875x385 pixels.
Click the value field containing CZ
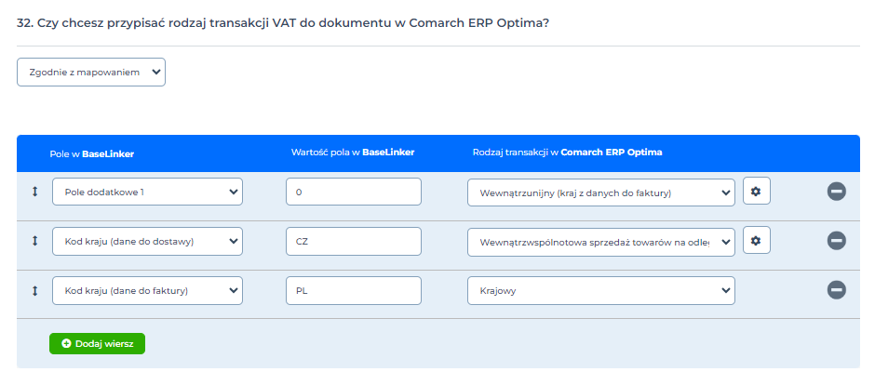(353, 241)
